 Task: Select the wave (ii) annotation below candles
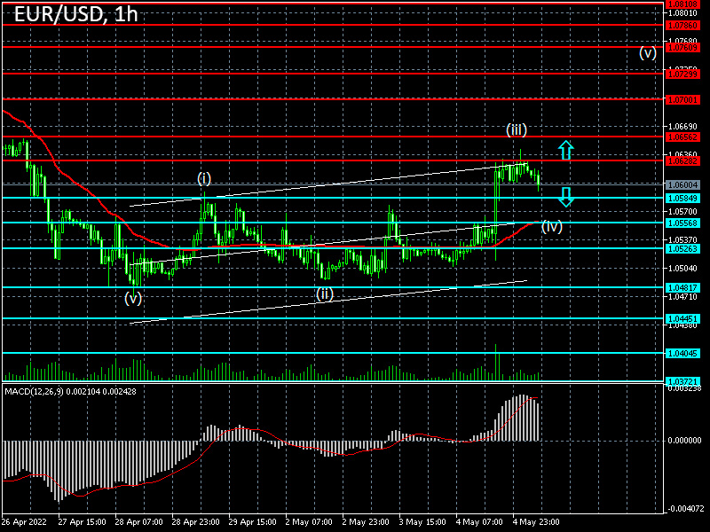pyautogui.click(x=323, y=293)
